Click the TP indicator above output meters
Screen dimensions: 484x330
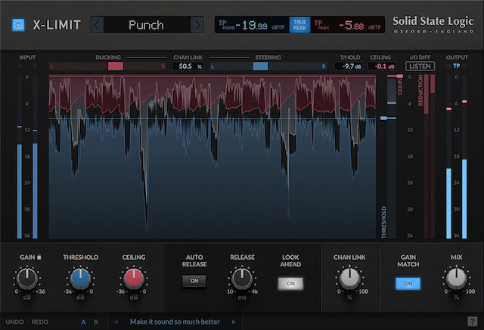[456, 66]
